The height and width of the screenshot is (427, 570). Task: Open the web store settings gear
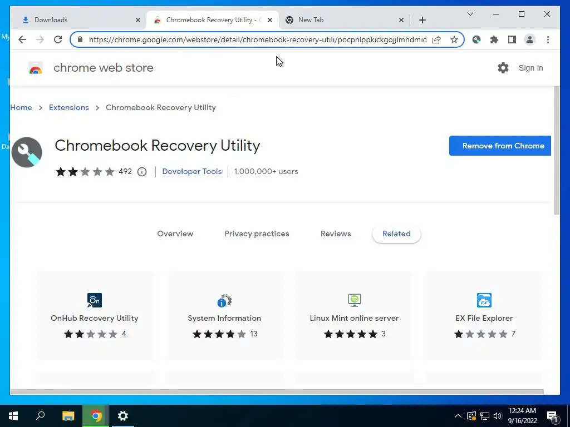[503, 68]
